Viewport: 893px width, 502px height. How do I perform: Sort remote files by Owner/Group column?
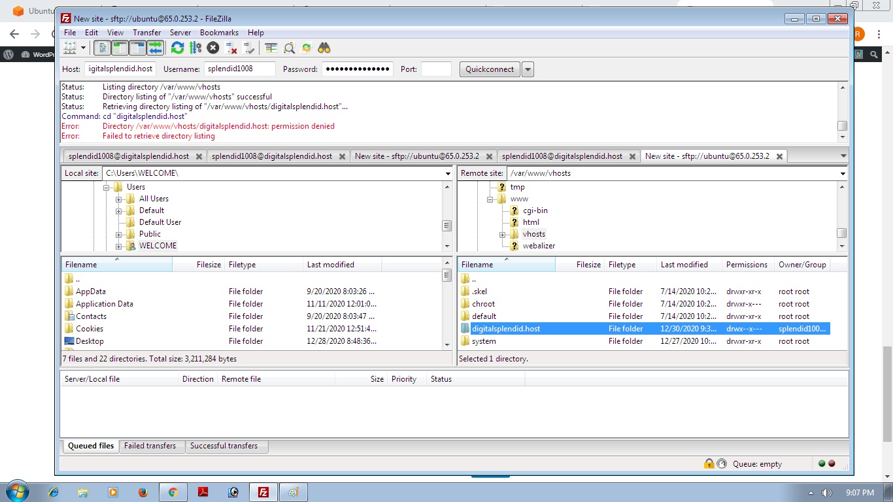(x=803, y=265)
